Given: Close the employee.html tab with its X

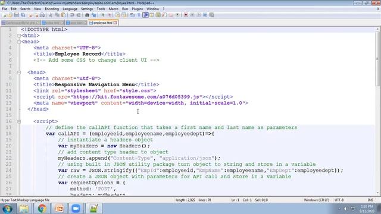Looking at the screenshot, I should tap(115, 23).
